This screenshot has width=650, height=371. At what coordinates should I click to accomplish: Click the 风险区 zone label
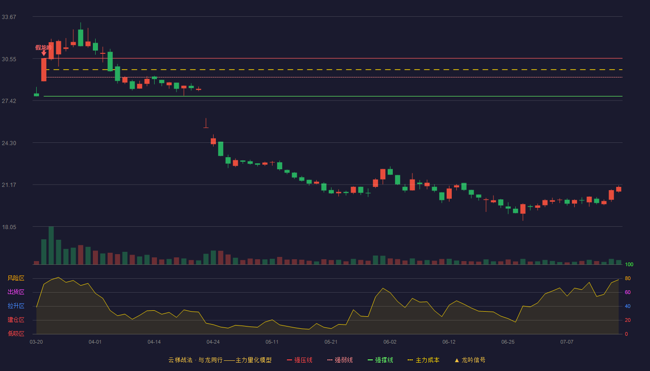point(16,278)
